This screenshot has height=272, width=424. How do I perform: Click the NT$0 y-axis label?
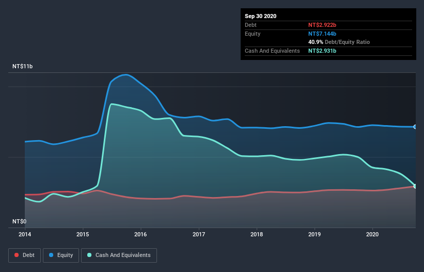pos(20,221)
